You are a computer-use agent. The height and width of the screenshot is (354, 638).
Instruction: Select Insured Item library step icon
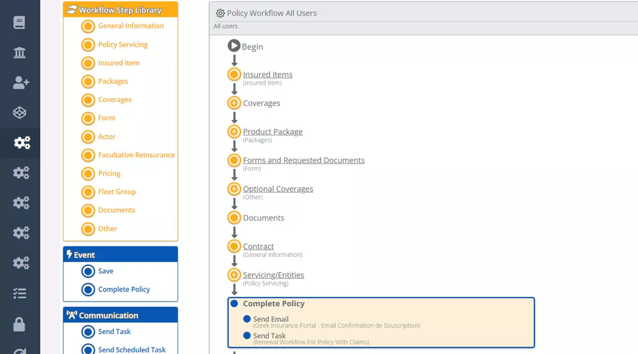point(88,63)
